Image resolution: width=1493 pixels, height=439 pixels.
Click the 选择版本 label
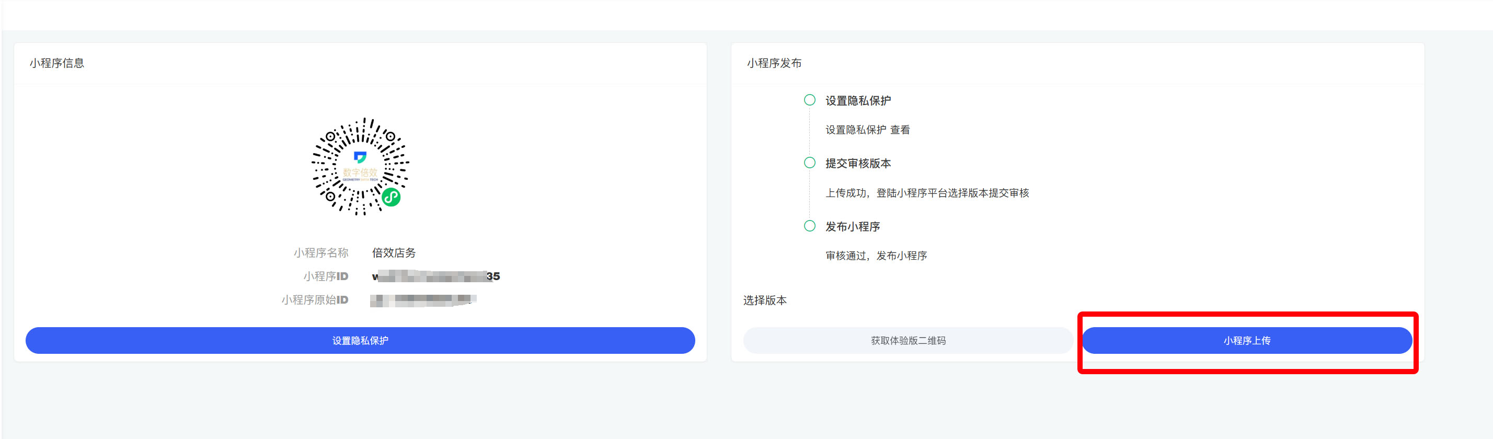point(764,300)
